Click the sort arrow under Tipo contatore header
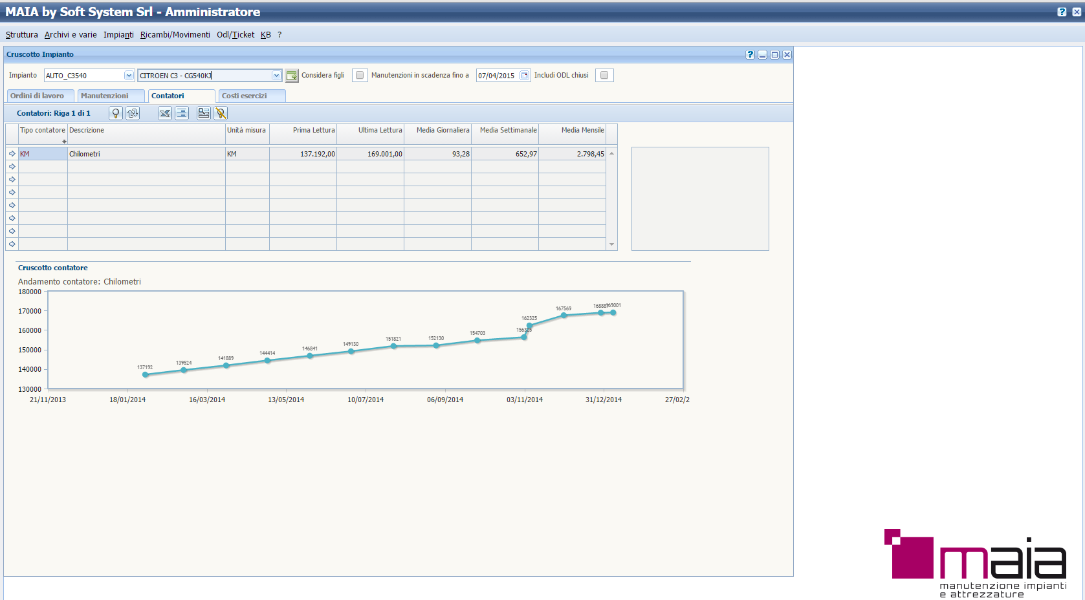 [x=64, y=141]
